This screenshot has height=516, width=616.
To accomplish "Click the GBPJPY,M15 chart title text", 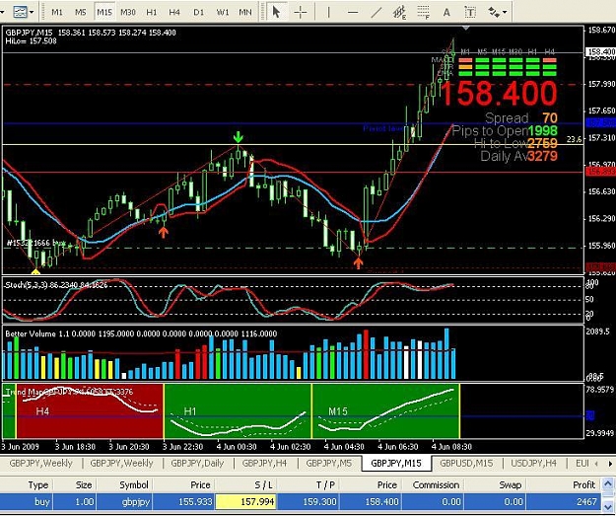I will point(29,33).
